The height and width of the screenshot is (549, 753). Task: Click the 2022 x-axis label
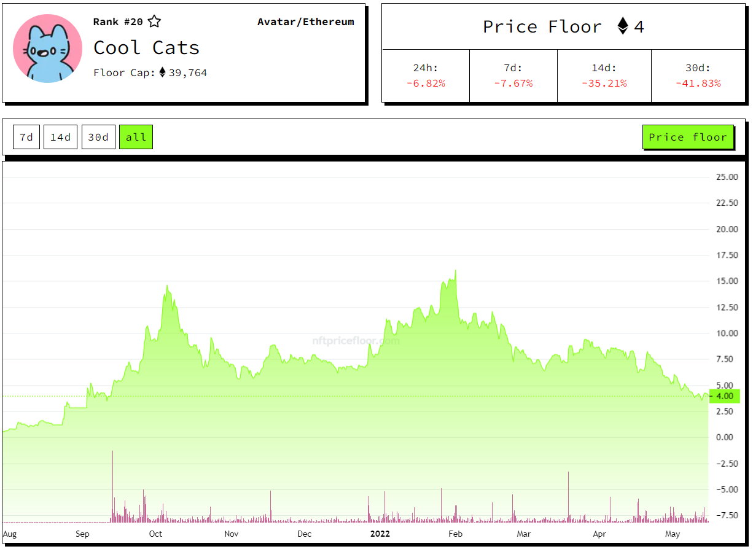pyautogui.click(x=380, y=534)
